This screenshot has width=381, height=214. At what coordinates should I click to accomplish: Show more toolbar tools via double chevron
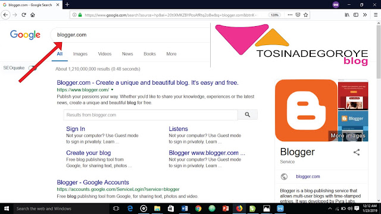pyautogui.click(x=365, y=15)
